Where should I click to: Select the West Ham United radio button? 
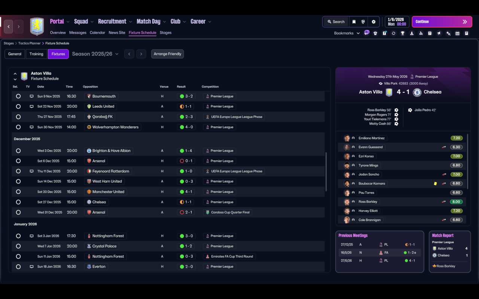point(18,182)
